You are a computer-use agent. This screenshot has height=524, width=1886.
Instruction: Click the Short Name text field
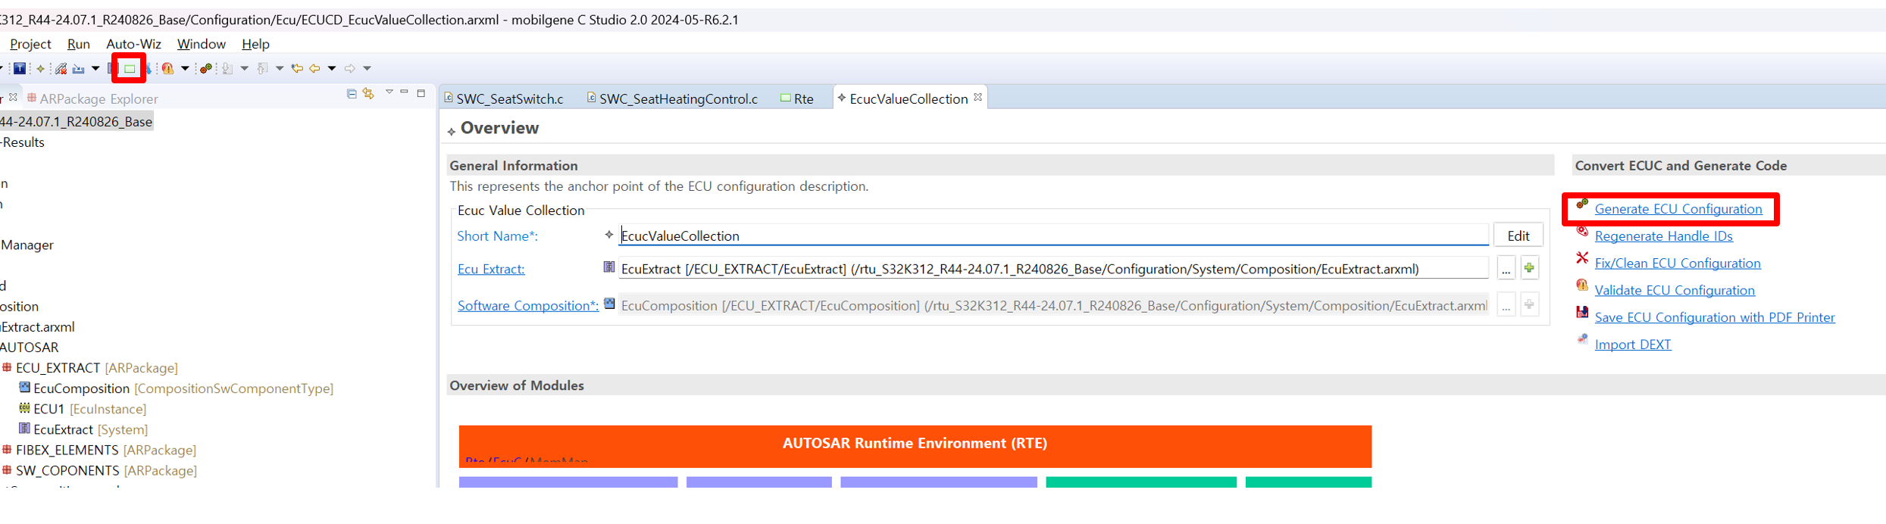pos(1053,235)
